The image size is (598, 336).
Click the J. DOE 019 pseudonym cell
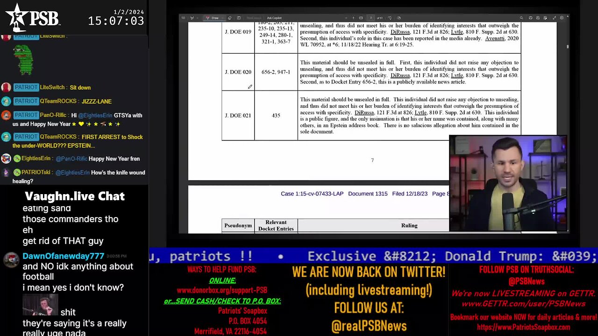pyautogui.click(x=238, y=32)
